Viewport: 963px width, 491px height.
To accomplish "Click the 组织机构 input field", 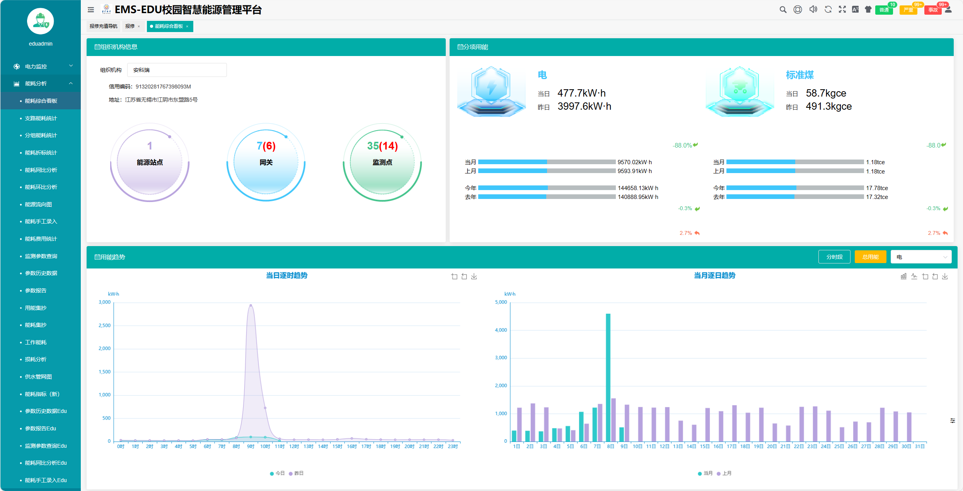I will tap(177, 70).
